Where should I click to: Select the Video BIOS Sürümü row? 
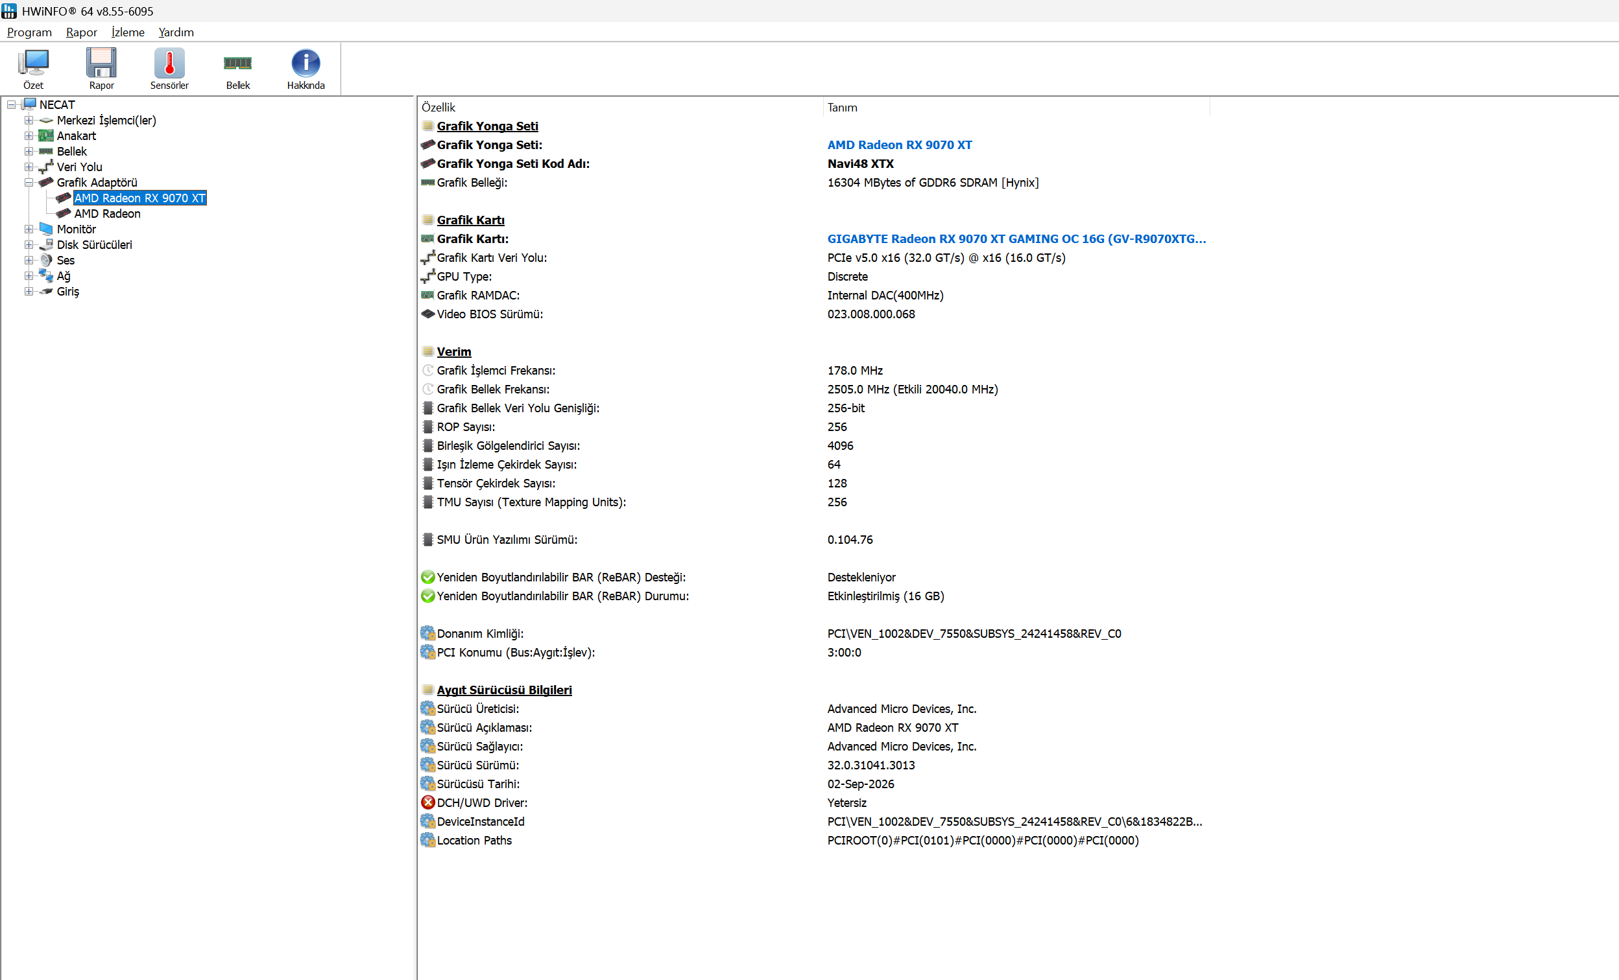pos(814,314)
